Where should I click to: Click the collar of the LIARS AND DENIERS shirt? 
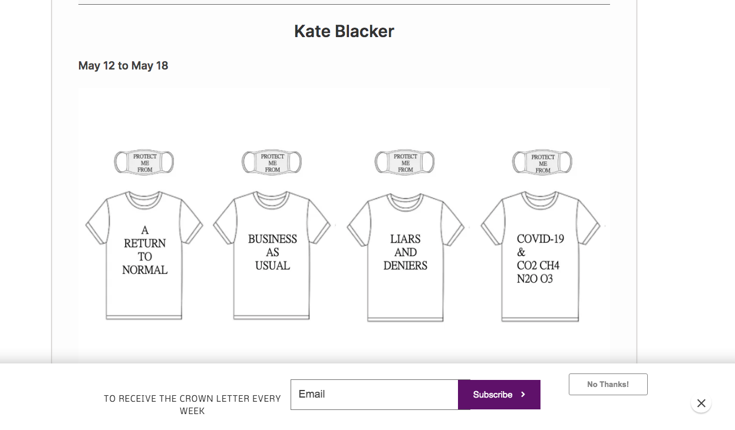coord(405,200)
